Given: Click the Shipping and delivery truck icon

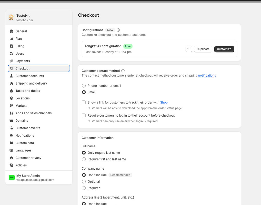Looking at the screenshot, I should pos(11,83).
